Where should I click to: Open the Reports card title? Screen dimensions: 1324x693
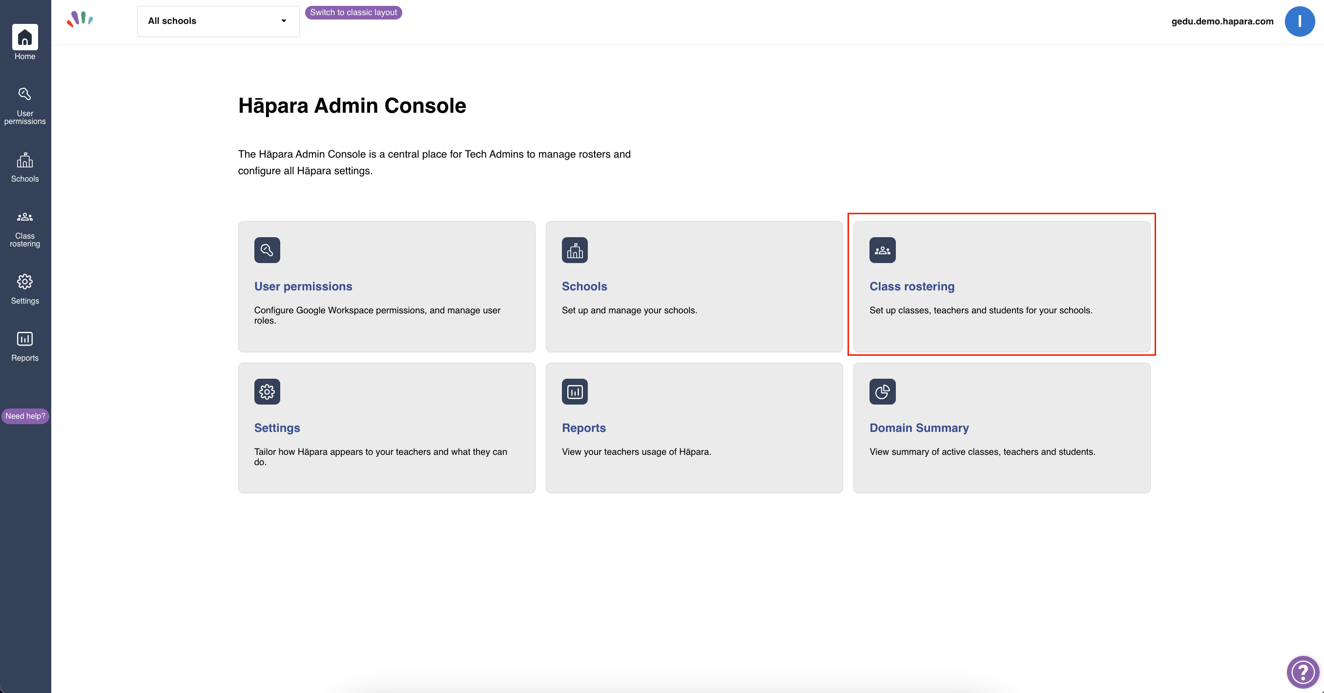584,428
